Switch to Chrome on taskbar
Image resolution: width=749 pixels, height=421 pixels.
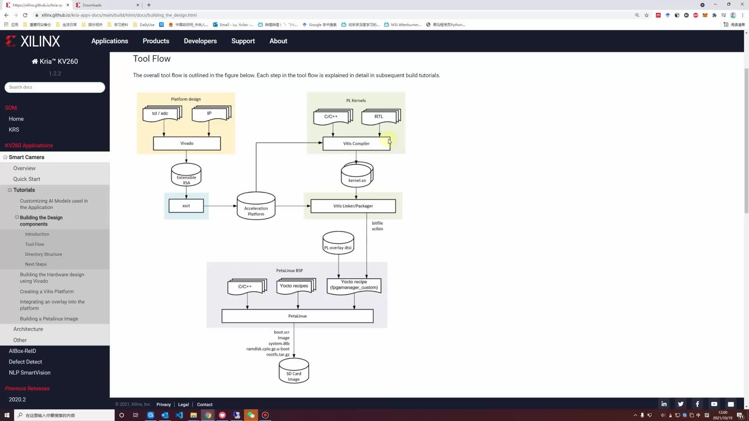coord(208,415)
